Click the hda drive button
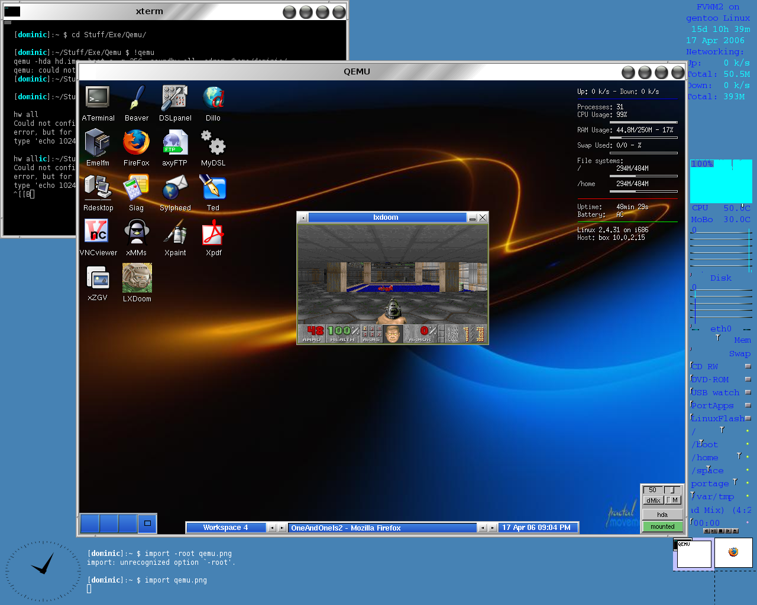The width and height of the screenshot is (757, 605). point(662,515)
